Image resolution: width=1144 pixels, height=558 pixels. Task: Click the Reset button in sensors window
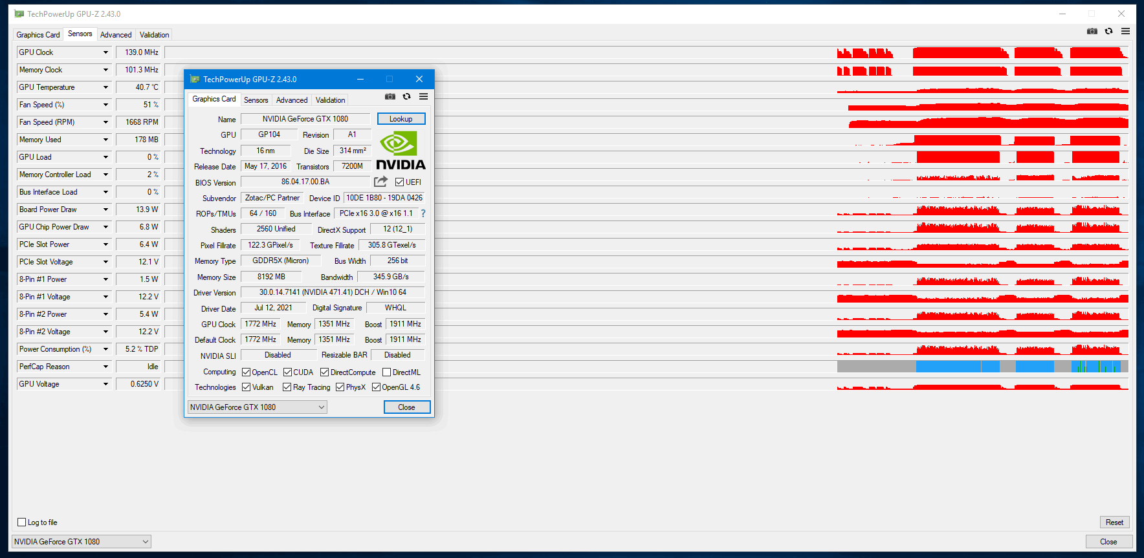[1114, 522]
